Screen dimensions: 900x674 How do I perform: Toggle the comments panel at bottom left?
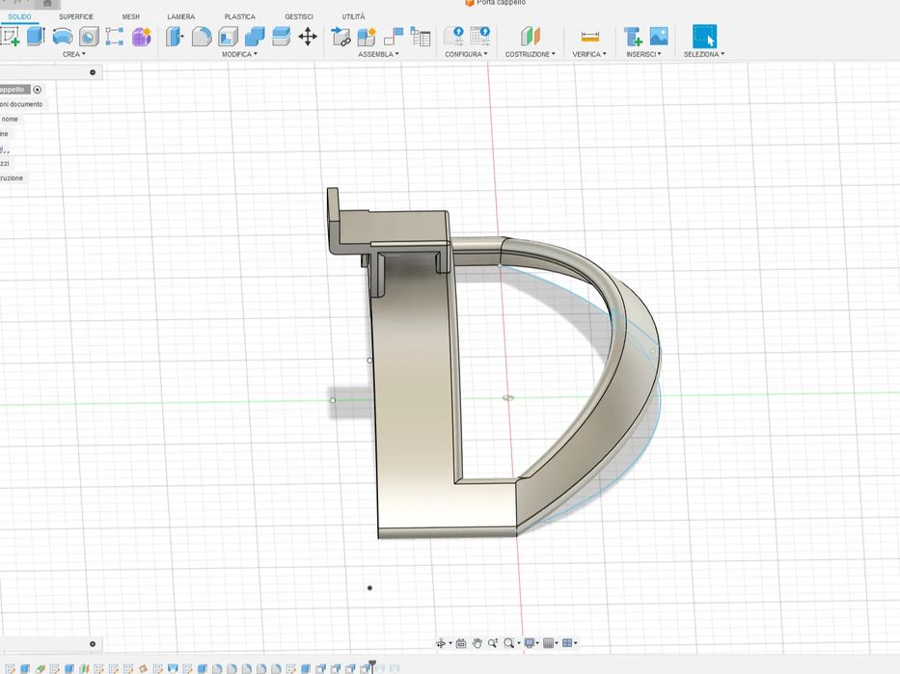pos(93,644)
